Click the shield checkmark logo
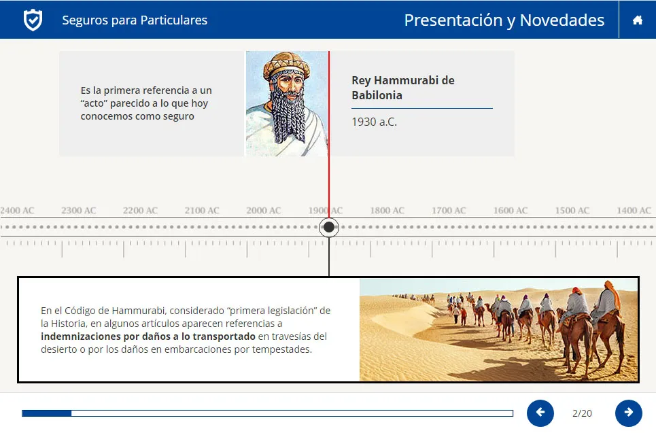The width and height of the screenshot is (656, 433). [33, 20]
